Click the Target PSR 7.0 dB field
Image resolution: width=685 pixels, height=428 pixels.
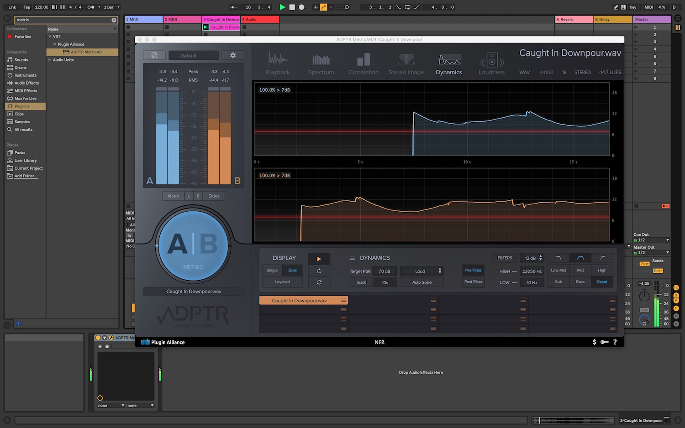384,271
